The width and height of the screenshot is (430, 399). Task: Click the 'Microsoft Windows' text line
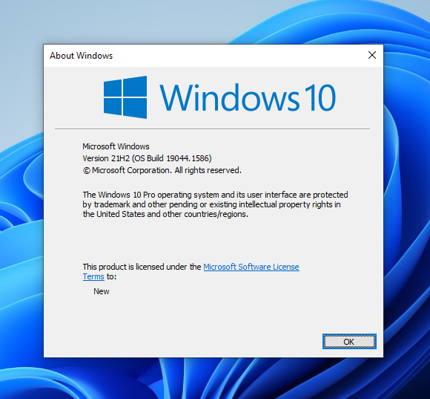tap(116, 146)
